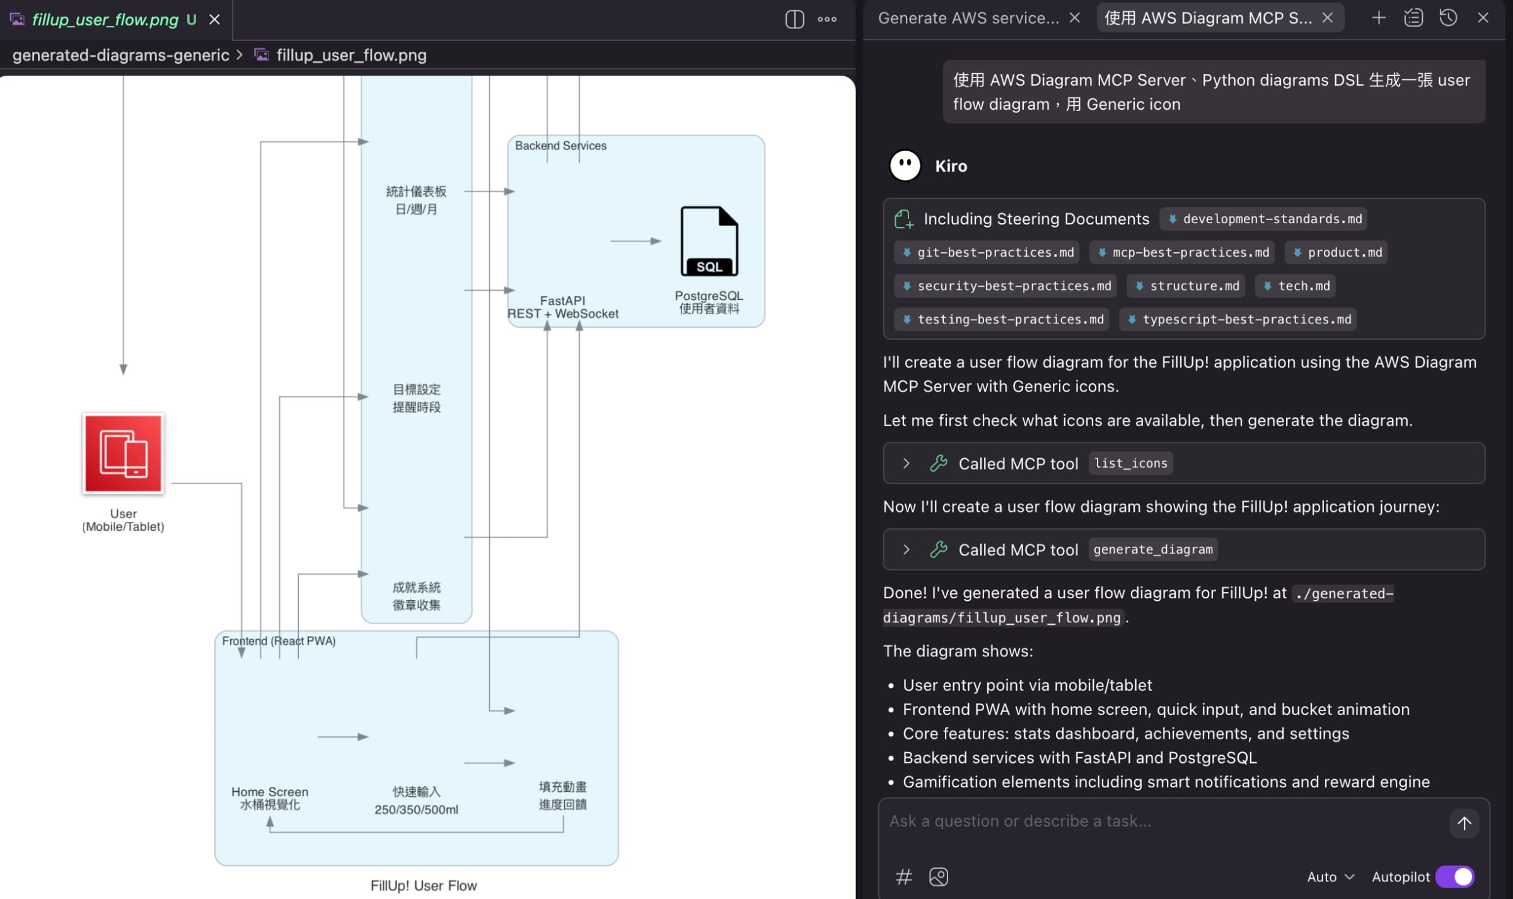Click the send message arrow icon

1464,823
